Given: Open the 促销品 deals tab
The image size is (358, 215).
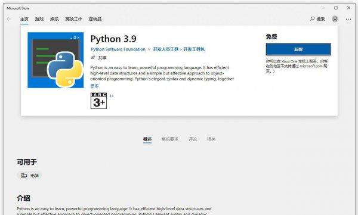Looking at the screenshot, I should click(x=95, y=19).
